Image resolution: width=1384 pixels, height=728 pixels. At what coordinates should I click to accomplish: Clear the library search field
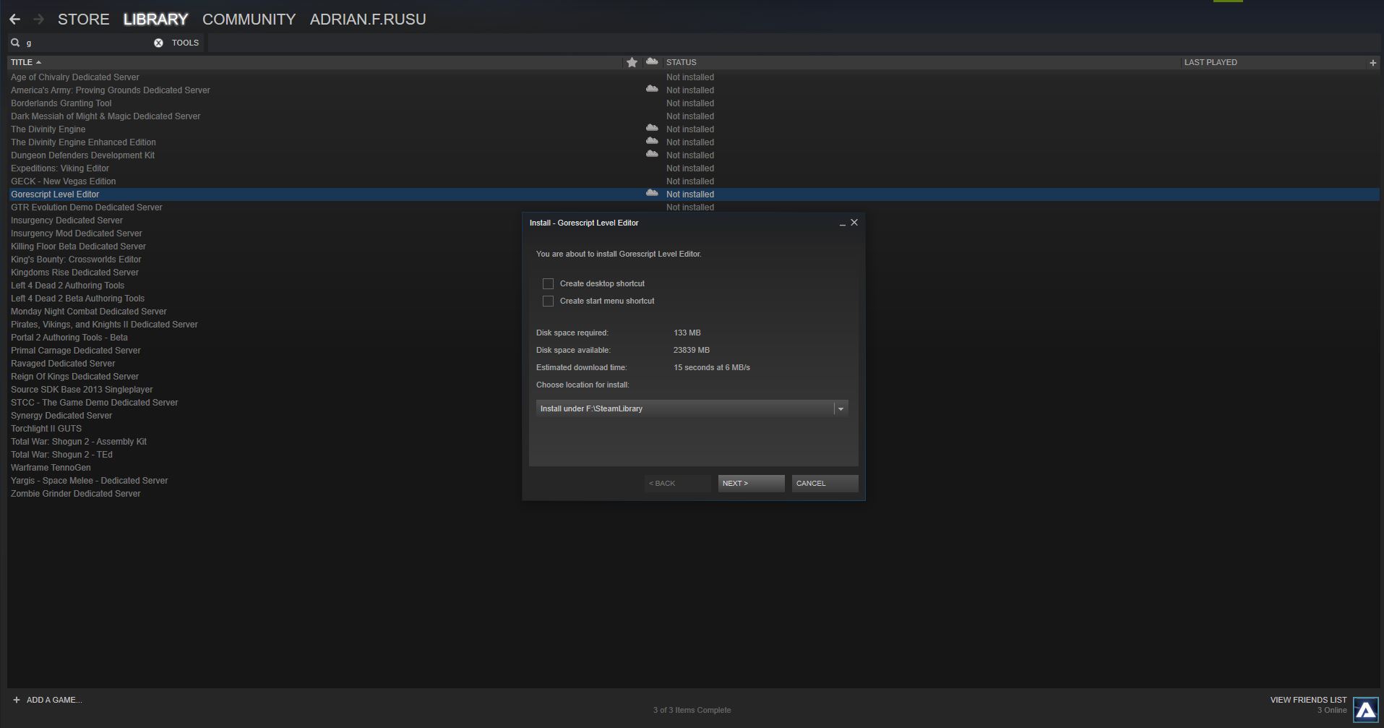pos(158,43)
